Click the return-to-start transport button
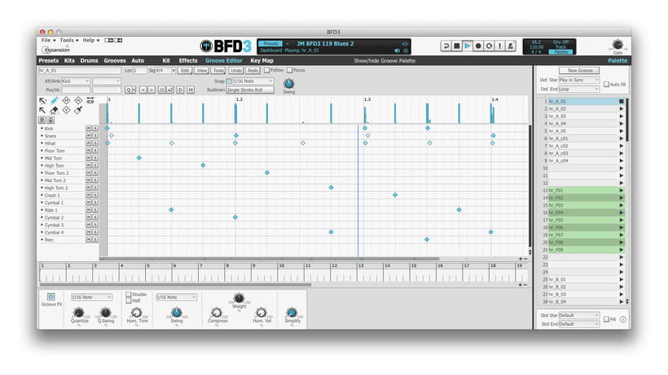This screenshot has height=375, width=668. pos(446,46)
